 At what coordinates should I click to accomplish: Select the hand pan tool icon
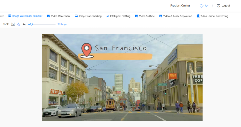pos(18,24)
